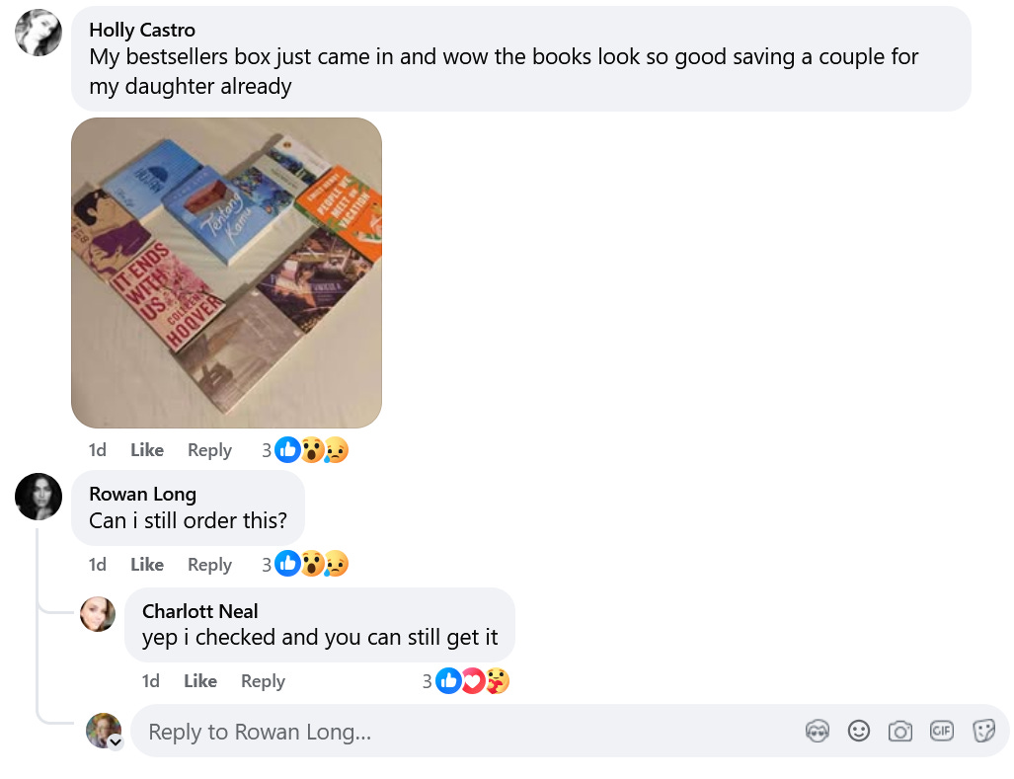Attach a photo with camera icon

click(x=900, y=732)
